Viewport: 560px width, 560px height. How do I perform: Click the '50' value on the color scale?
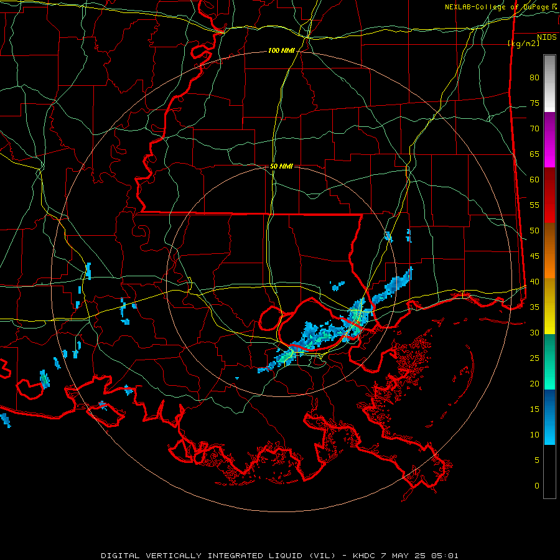(534, 231)
